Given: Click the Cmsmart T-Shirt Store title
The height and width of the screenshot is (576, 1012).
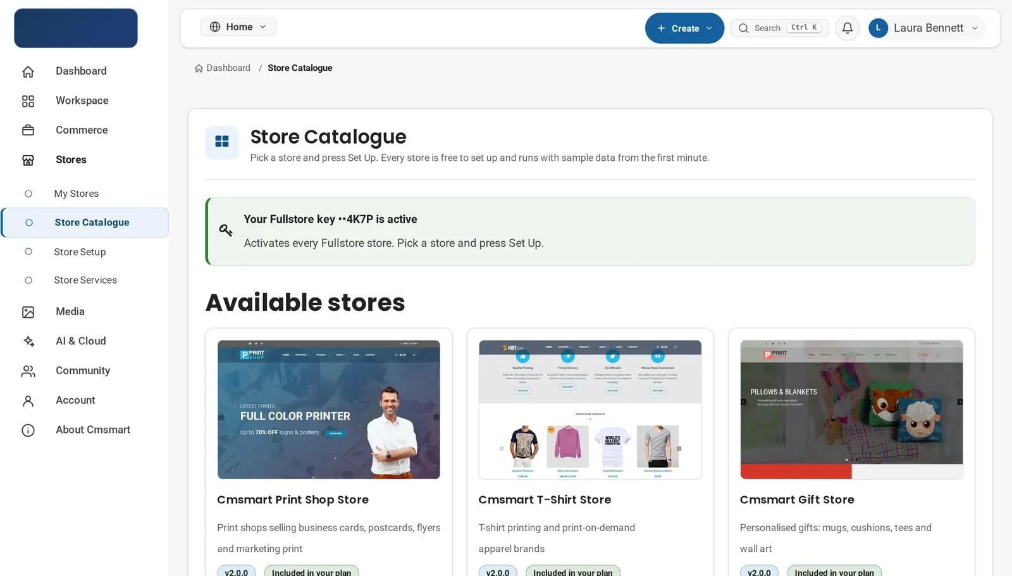Looking at the screenshot, I should (545, 500).
